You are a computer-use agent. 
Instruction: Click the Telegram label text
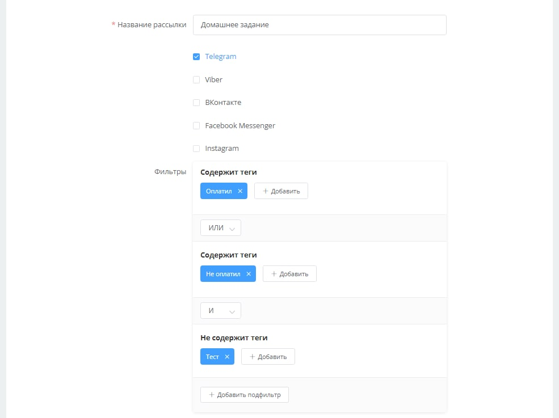click(221, 57)
